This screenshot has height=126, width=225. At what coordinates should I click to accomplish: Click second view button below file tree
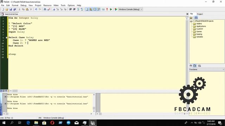[x=194, y=66]
